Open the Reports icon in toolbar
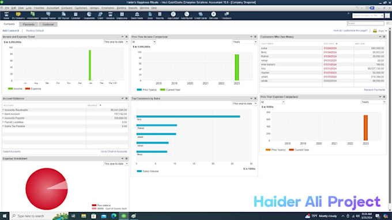 point(160,16)
